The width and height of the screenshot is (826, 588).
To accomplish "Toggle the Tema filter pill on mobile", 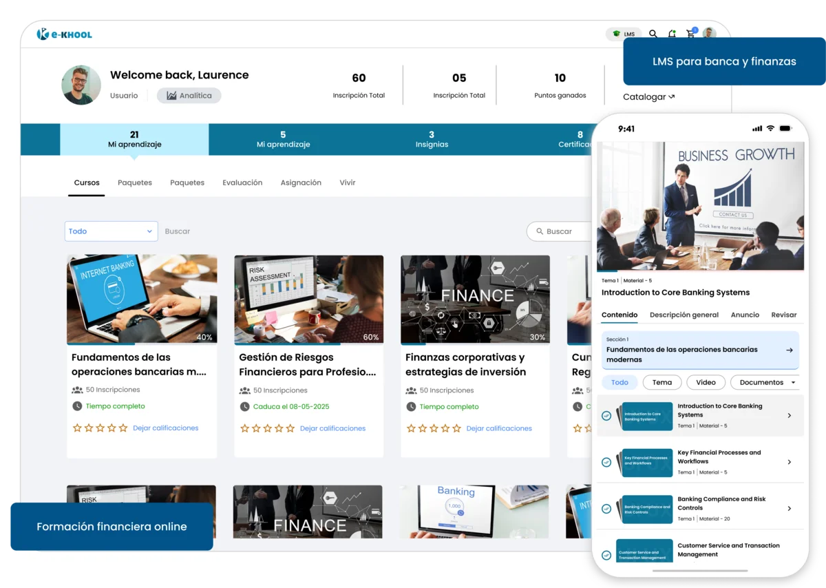I will pos(661,382).
